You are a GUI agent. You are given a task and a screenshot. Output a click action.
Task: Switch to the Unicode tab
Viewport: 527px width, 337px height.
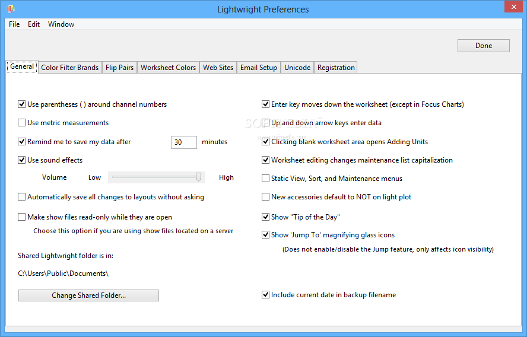(x=297, y=68)
